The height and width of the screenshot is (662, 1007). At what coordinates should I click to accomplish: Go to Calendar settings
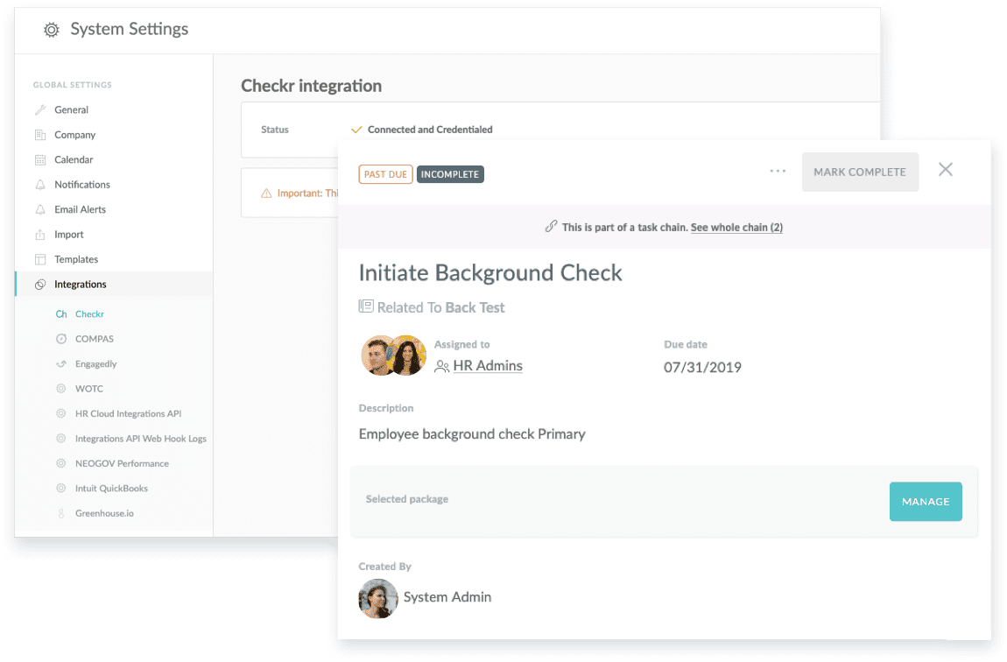pos(74,160)
